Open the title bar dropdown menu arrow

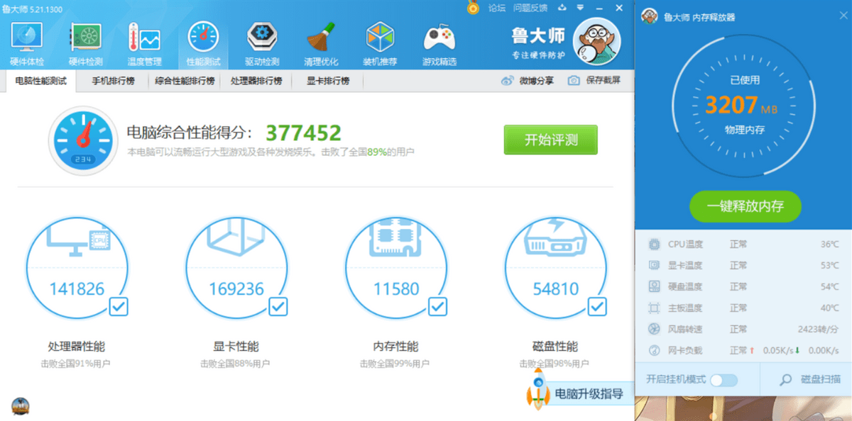(580, 8)
